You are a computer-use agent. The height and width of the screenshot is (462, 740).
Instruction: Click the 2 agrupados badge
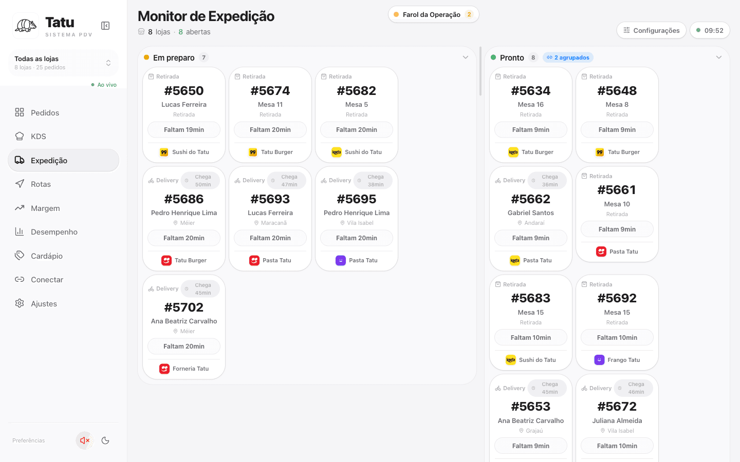[x=568, y=57]
